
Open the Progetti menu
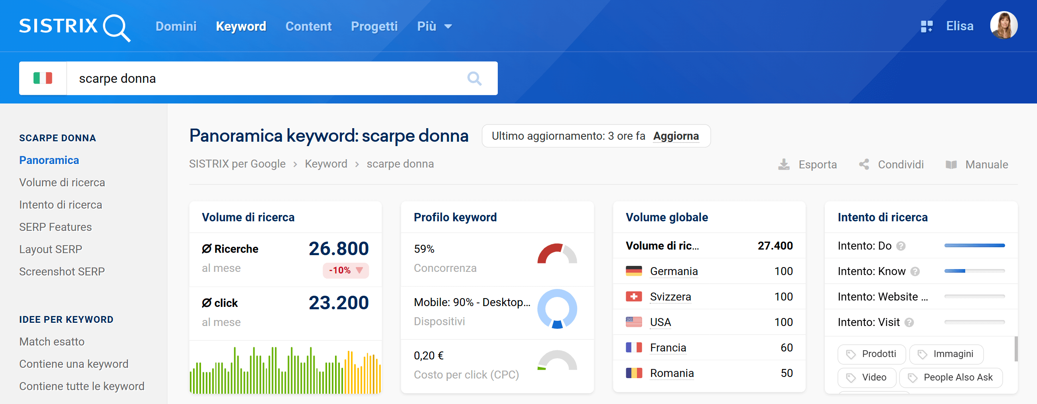[374, 27]
